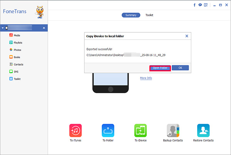Click the To iDevice icon
Image resolution: width=231 pixels, height=155 pixels.
coord(141,131)
